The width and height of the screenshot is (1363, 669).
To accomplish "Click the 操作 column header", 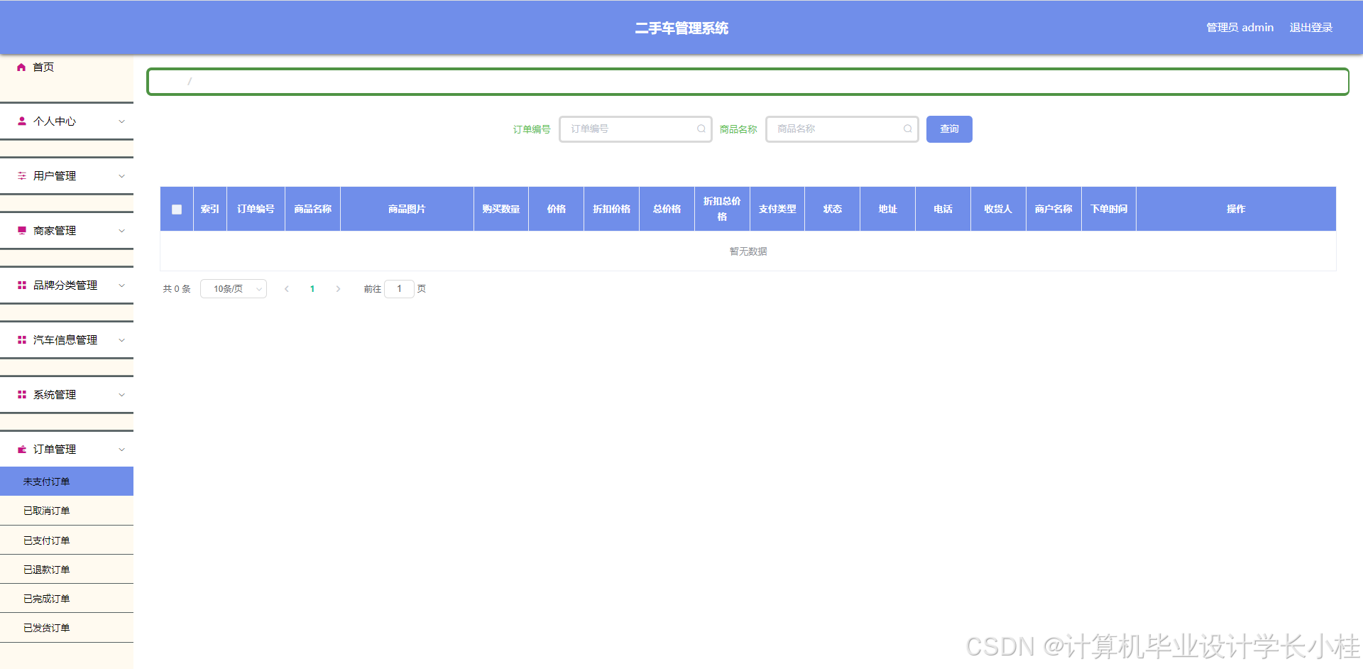I will pos(1236,210).
